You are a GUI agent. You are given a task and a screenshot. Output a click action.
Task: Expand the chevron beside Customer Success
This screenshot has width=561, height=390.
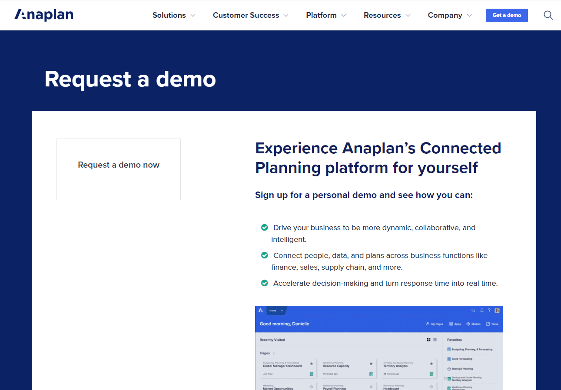coord(286,16)
